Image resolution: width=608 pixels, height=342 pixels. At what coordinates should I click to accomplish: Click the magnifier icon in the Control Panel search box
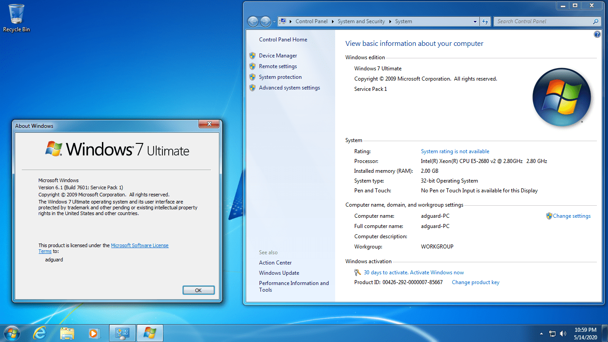[596, 21]
